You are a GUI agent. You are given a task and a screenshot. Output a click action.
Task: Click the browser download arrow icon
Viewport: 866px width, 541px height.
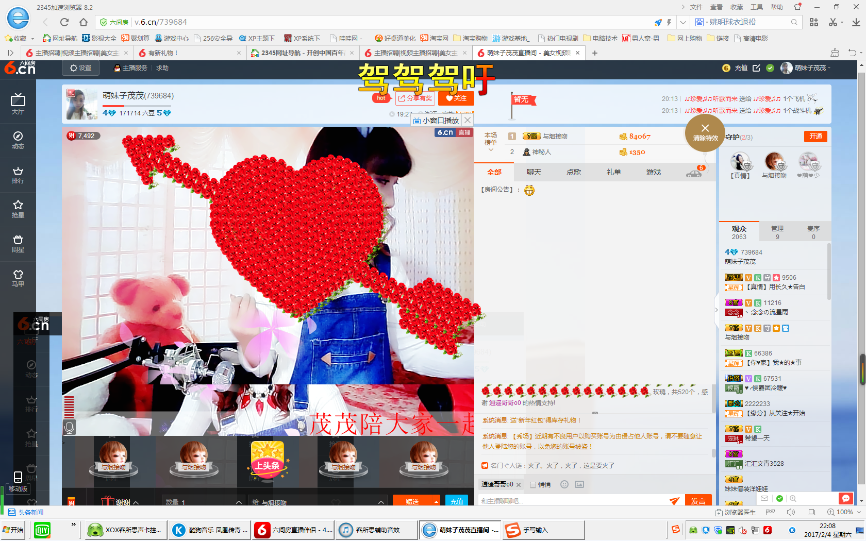(x=856, y=22)
